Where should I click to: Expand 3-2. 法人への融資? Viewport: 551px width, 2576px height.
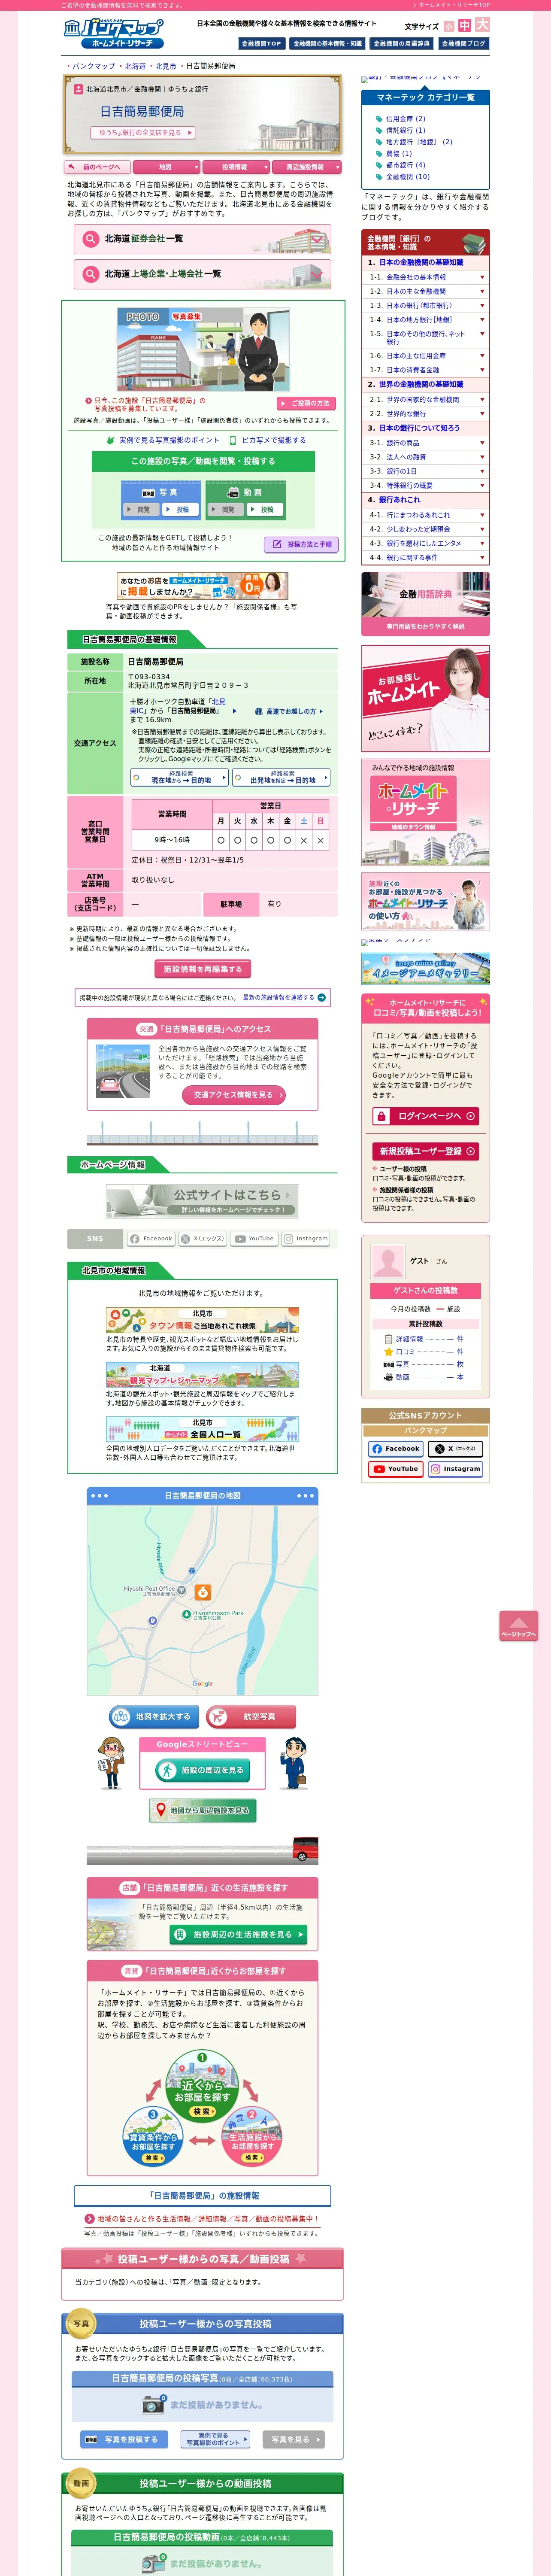426,457
